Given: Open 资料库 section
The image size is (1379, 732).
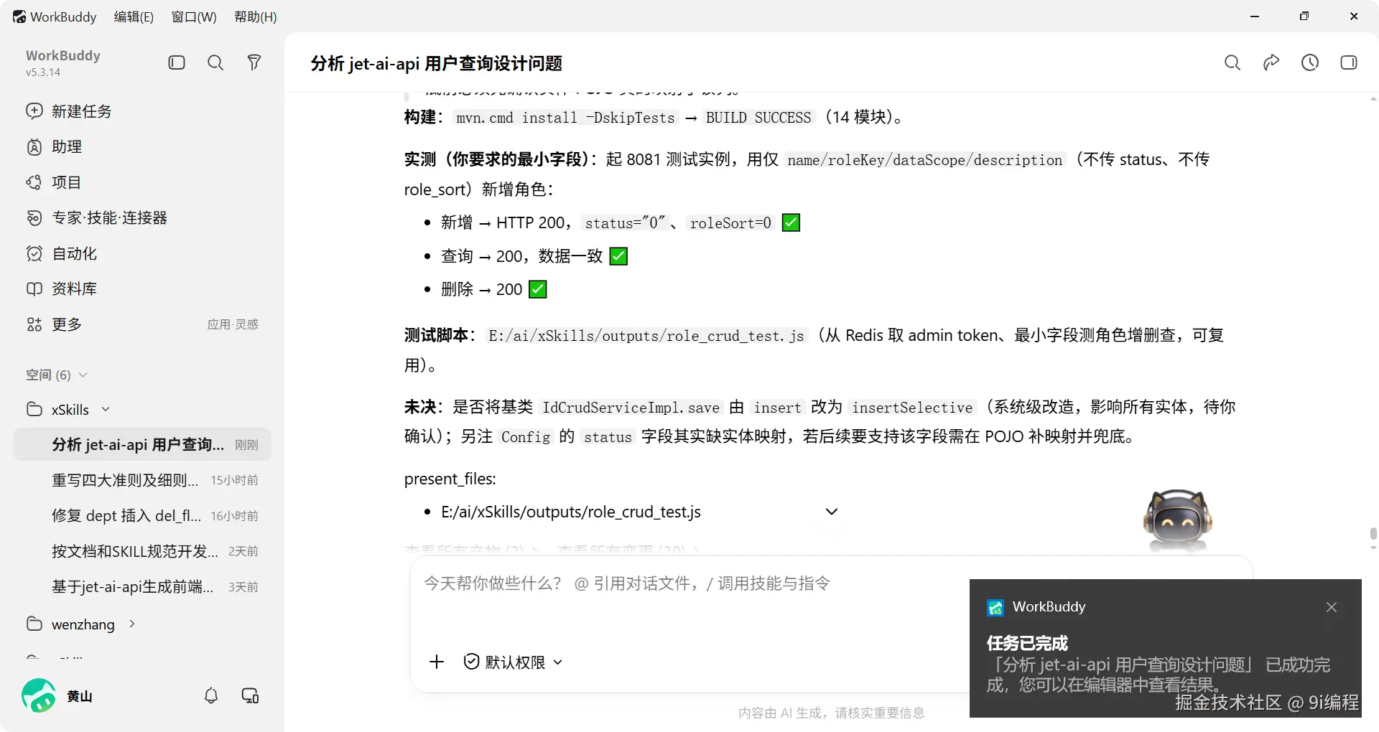Looking at the screenshot, I should tap(142, 288).
